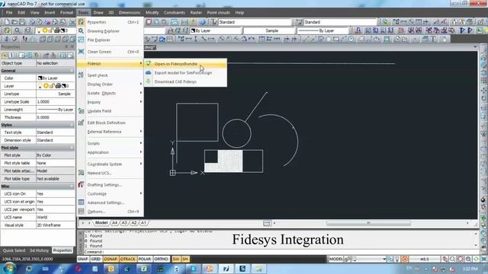
Task: Click nanoCAD taskbar icon
Action: pyautogui.click(x=226, y=269)
